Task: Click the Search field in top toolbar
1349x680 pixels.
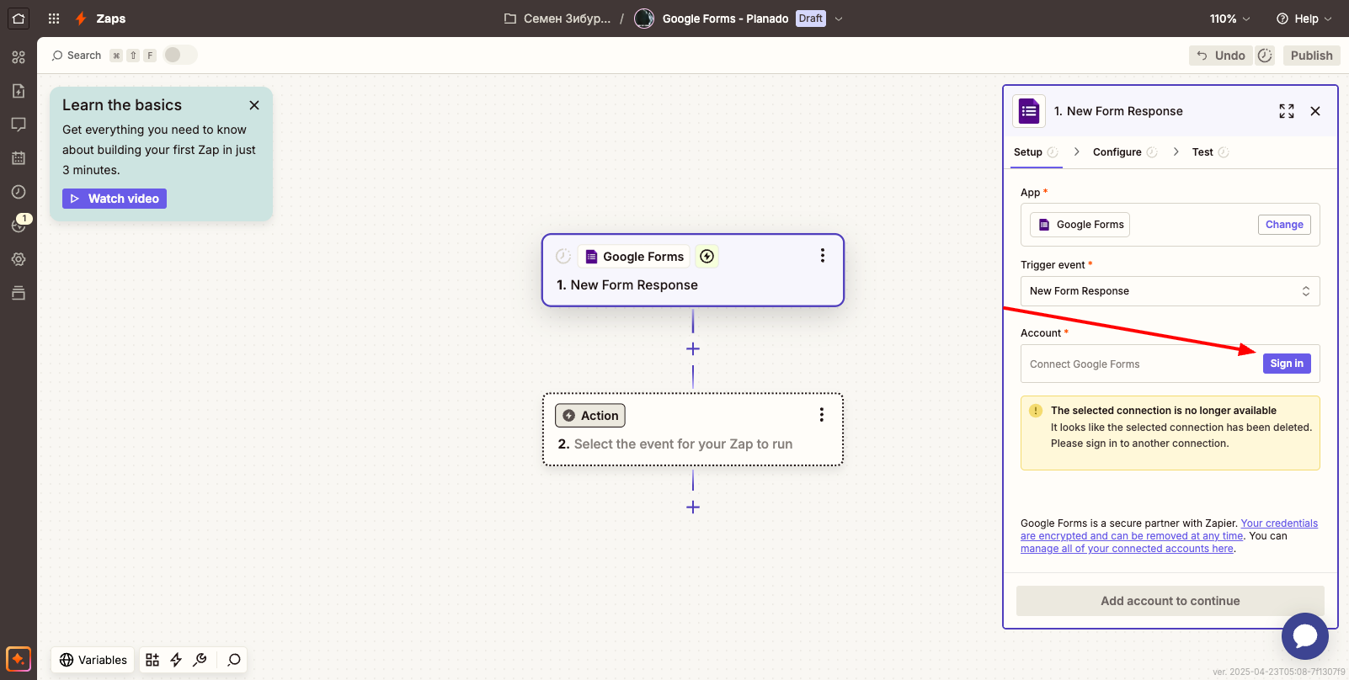Action: click(77, 56)
